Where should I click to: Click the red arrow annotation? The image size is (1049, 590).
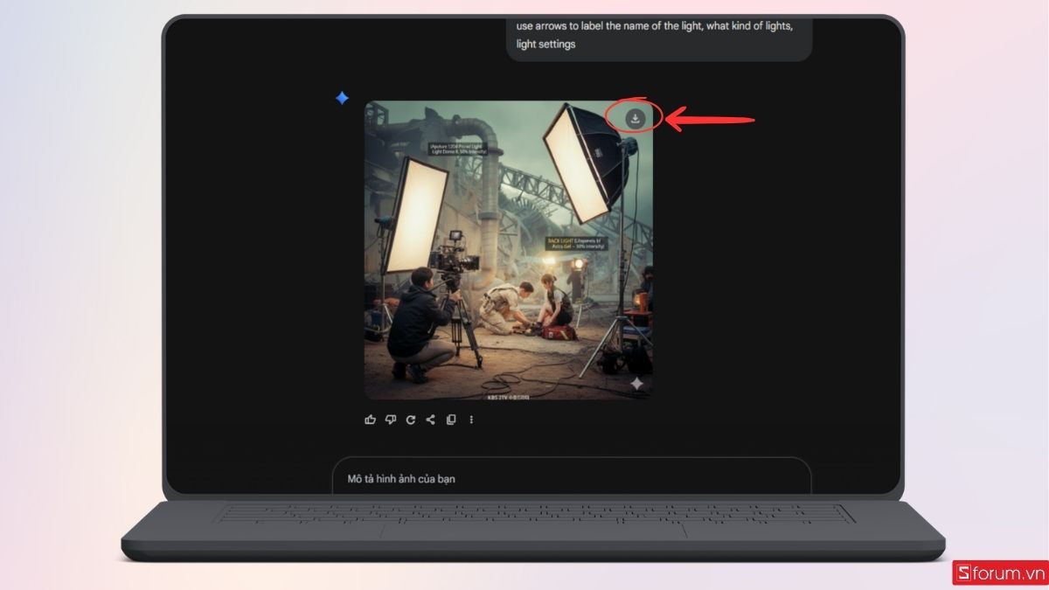pyautogui.click(x=710, y=119)
